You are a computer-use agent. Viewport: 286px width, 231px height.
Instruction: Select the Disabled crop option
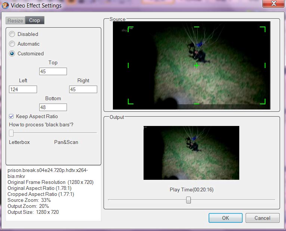pyautogui.click(x=12, y=34)
